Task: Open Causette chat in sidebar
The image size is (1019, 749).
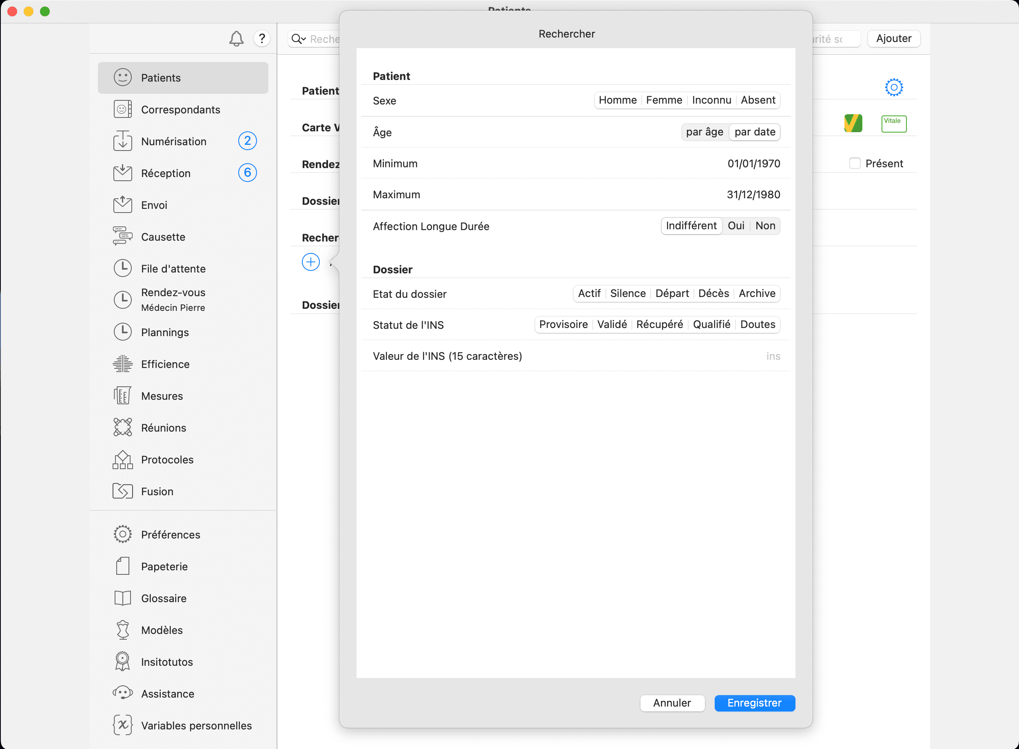Action: [163, 237]
